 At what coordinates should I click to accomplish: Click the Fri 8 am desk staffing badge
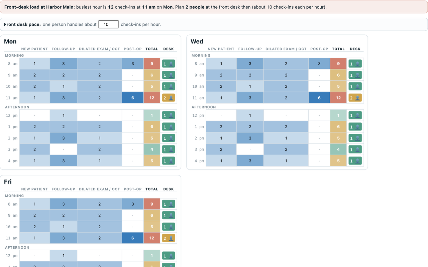169,204
